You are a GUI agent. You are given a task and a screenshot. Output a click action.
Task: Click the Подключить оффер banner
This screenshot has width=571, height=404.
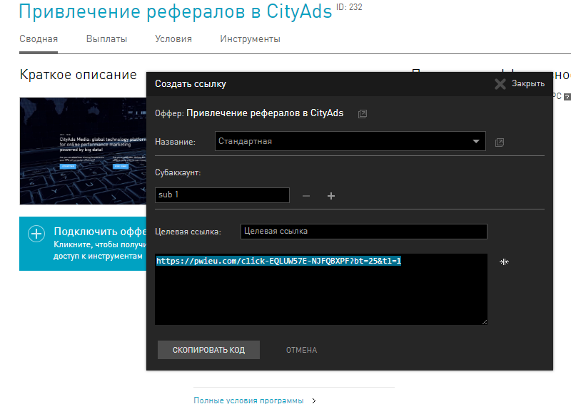coord(83,244)
